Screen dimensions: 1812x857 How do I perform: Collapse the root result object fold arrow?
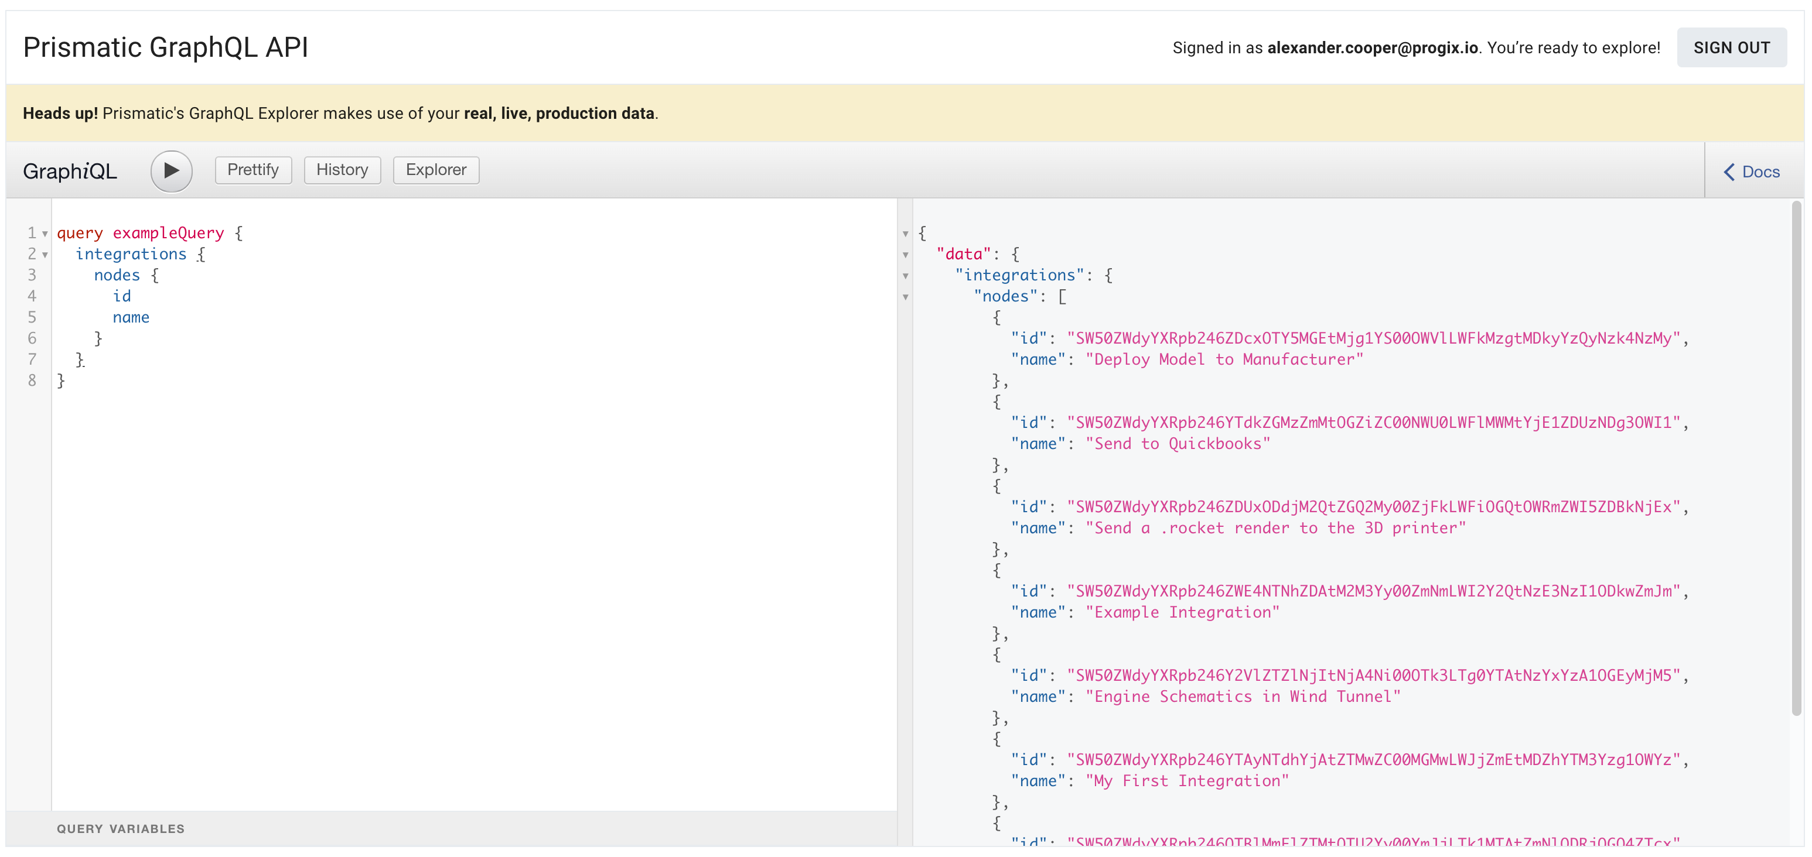point(905,234)
